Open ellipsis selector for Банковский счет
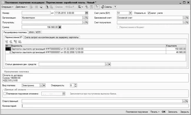 184,18
